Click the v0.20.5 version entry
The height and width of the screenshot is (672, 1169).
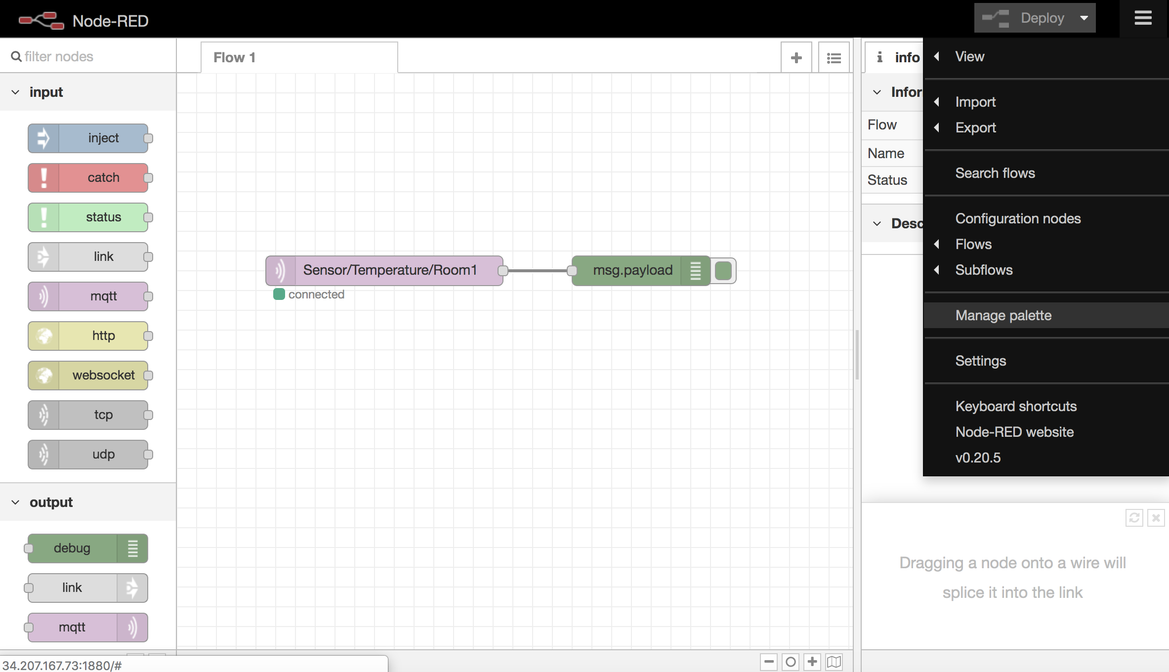[1046, 458]
